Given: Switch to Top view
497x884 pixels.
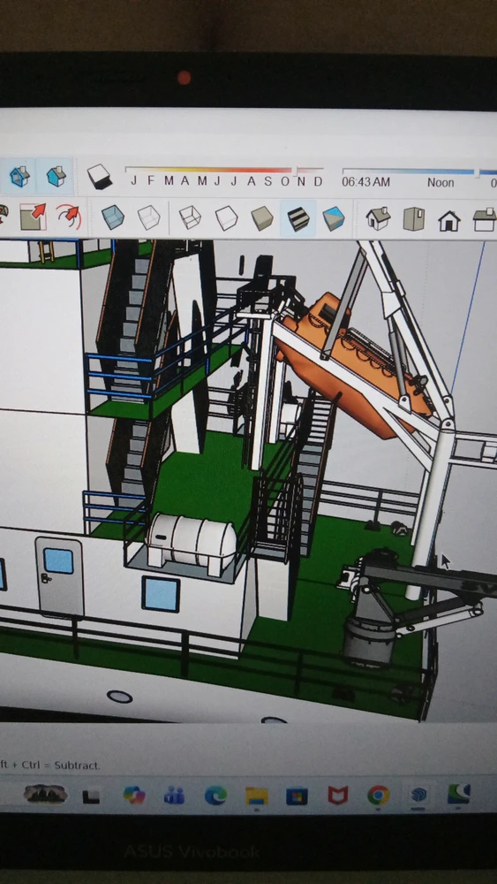Looking at the screenshot, I should click(x=414, y=219).
